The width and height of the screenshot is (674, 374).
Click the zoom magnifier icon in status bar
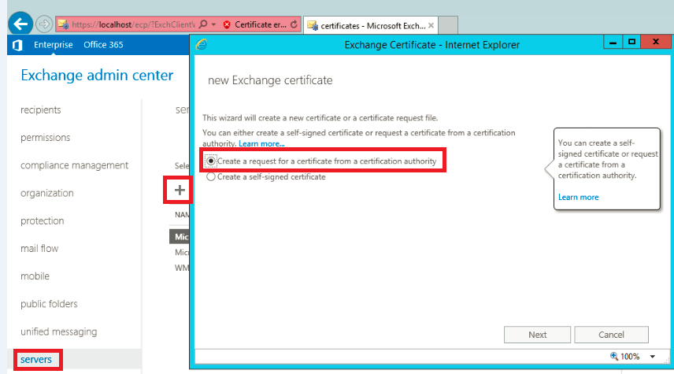tap(614, 357)
